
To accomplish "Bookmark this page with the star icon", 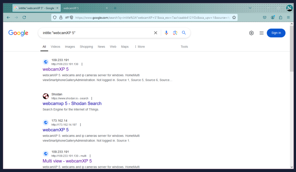I will pyautogui.click(x=234, y=17).
